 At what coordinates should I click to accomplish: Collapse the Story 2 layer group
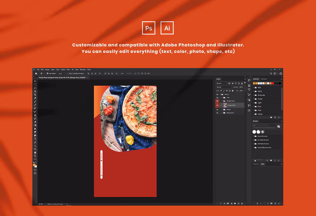click(x=220, y=94)
